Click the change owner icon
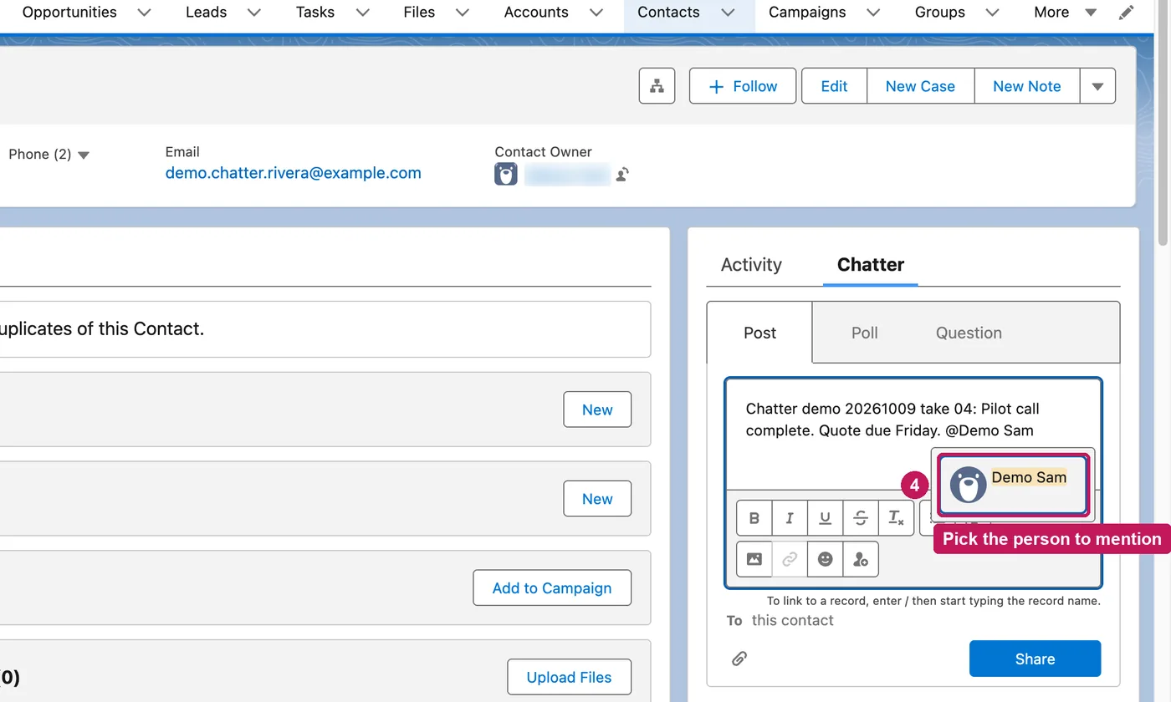The width and height of the screenshot is (1171, 702). coord(622,174)
